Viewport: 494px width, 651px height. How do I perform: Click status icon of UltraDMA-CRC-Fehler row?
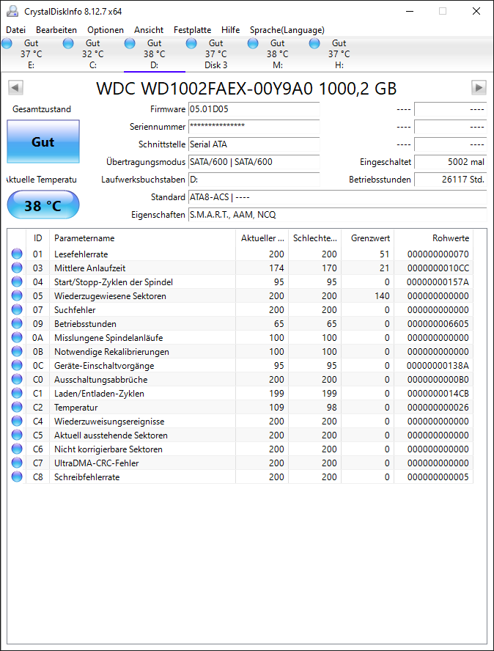[x=17, y=463]
